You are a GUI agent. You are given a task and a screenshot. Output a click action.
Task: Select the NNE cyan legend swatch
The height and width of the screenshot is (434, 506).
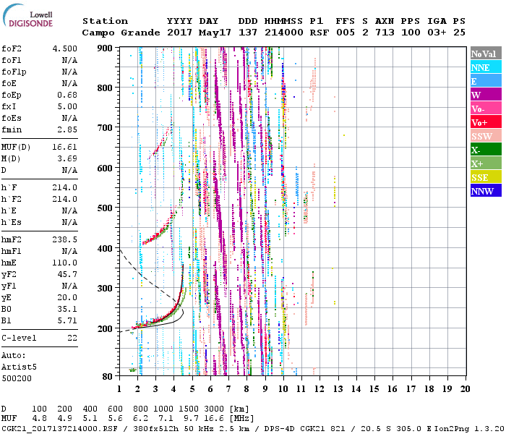point(486,67)
